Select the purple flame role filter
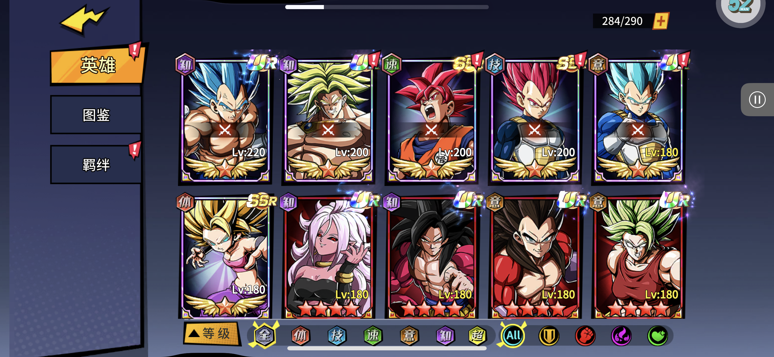This screenshot has width=774, height=357. coord(621,335)
